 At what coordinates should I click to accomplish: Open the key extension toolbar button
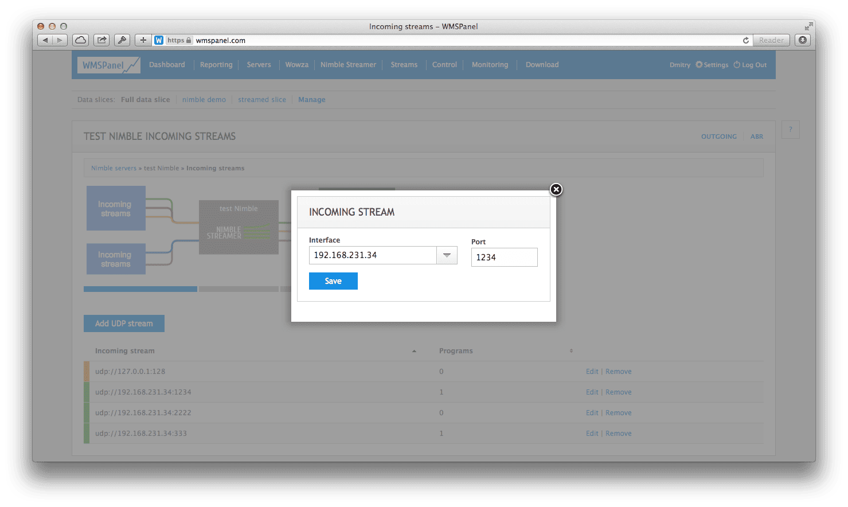(122, 40)
